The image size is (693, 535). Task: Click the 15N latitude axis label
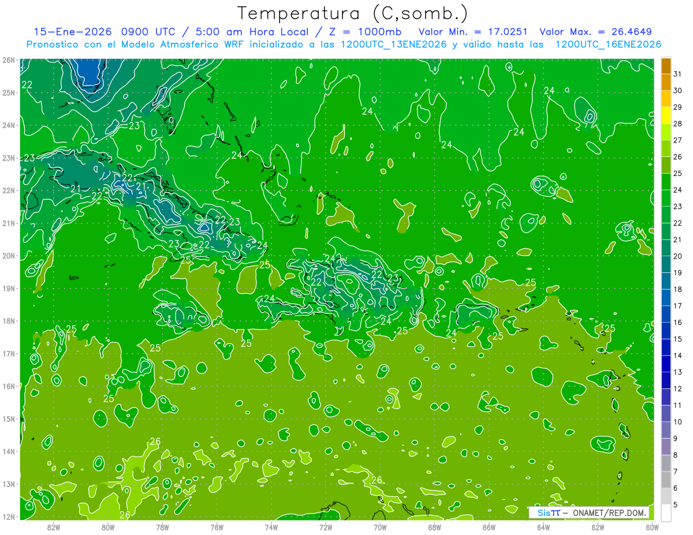[x=9, y=418]
